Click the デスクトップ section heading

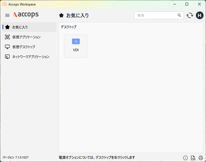[x=68, y=27]
